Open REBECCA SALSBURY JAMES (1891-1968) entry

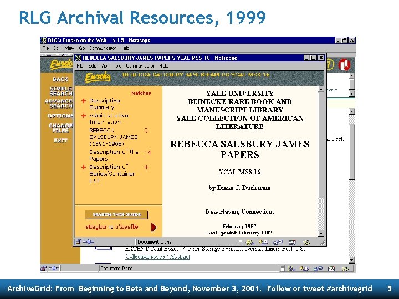click(114, 137)
